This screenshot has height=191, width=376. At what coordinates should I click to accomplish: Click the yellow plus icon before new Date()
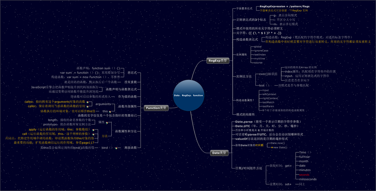click(x=272, y=147)
